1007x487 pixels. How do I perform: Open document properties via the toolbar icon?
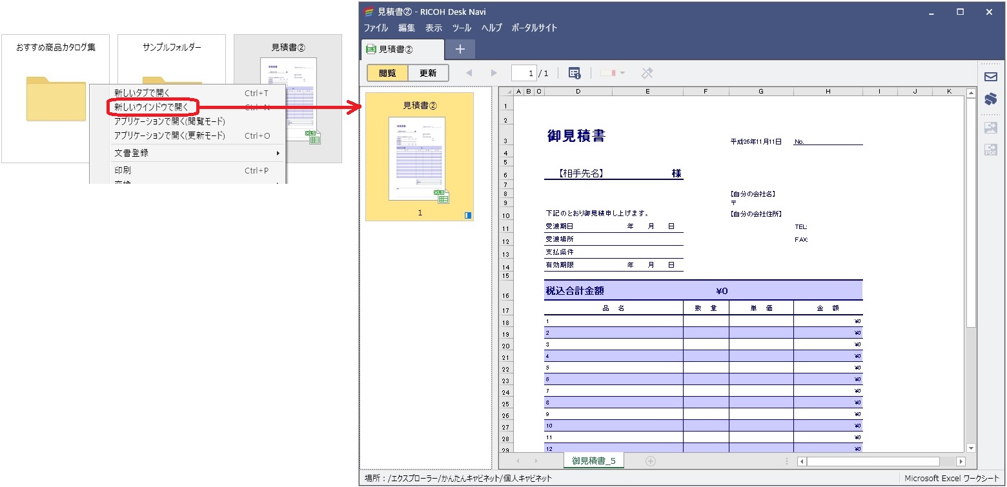click(575, 72)
